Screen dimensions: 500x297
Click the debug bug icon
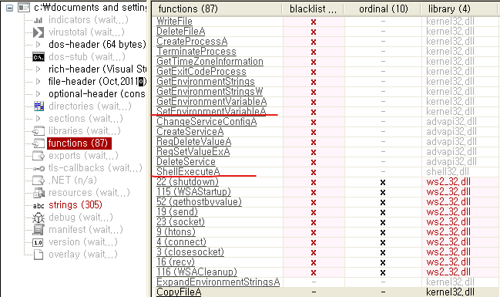coord(39,218)
